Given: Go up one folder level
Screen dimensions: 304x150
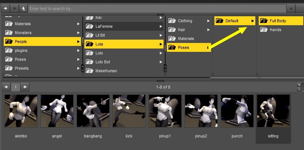Looking at the screenshot, I should pyautogui.click(x=23, y=9).
